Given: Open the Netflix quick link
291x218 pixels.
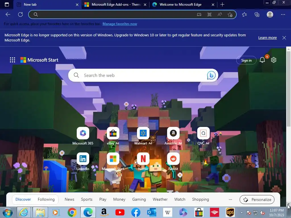Looking at the screenshot, I should (143, 162).
